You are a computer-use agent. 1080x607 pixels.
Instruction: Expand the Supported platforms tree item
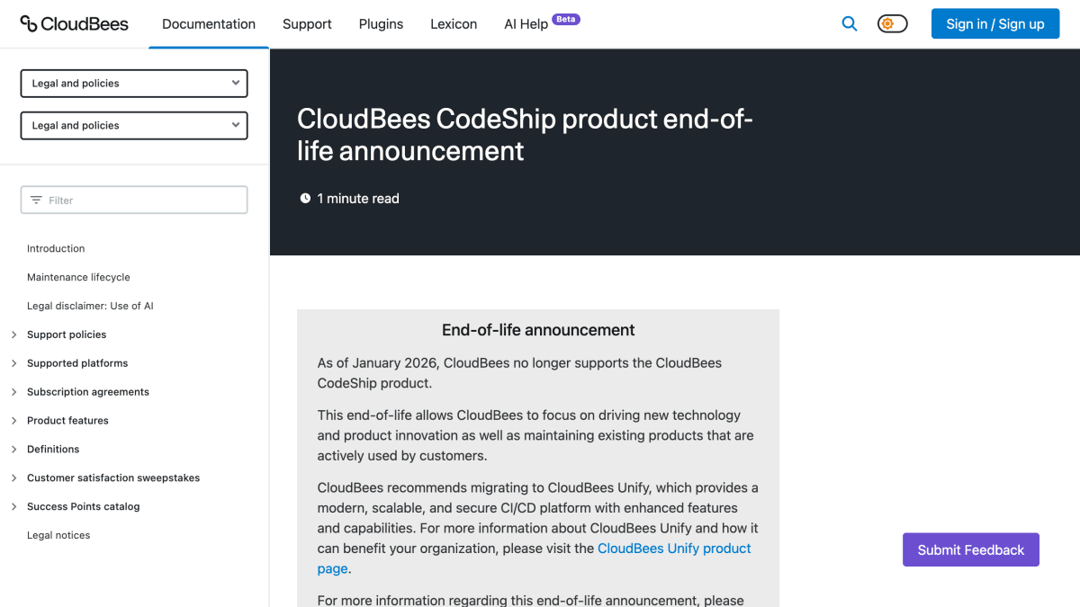point(14,363)
